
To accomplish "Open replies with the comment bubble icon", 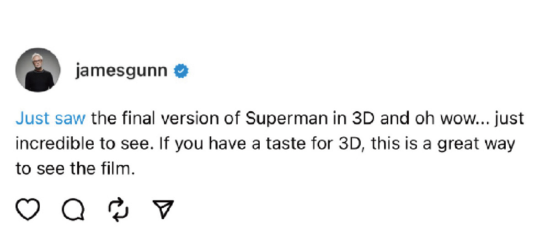I will 73,209.
